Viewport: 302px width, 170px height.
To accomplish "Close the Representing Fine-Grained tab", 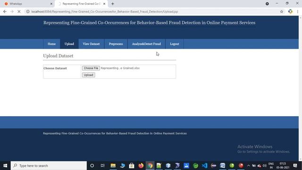I will (x=104, y=4).
